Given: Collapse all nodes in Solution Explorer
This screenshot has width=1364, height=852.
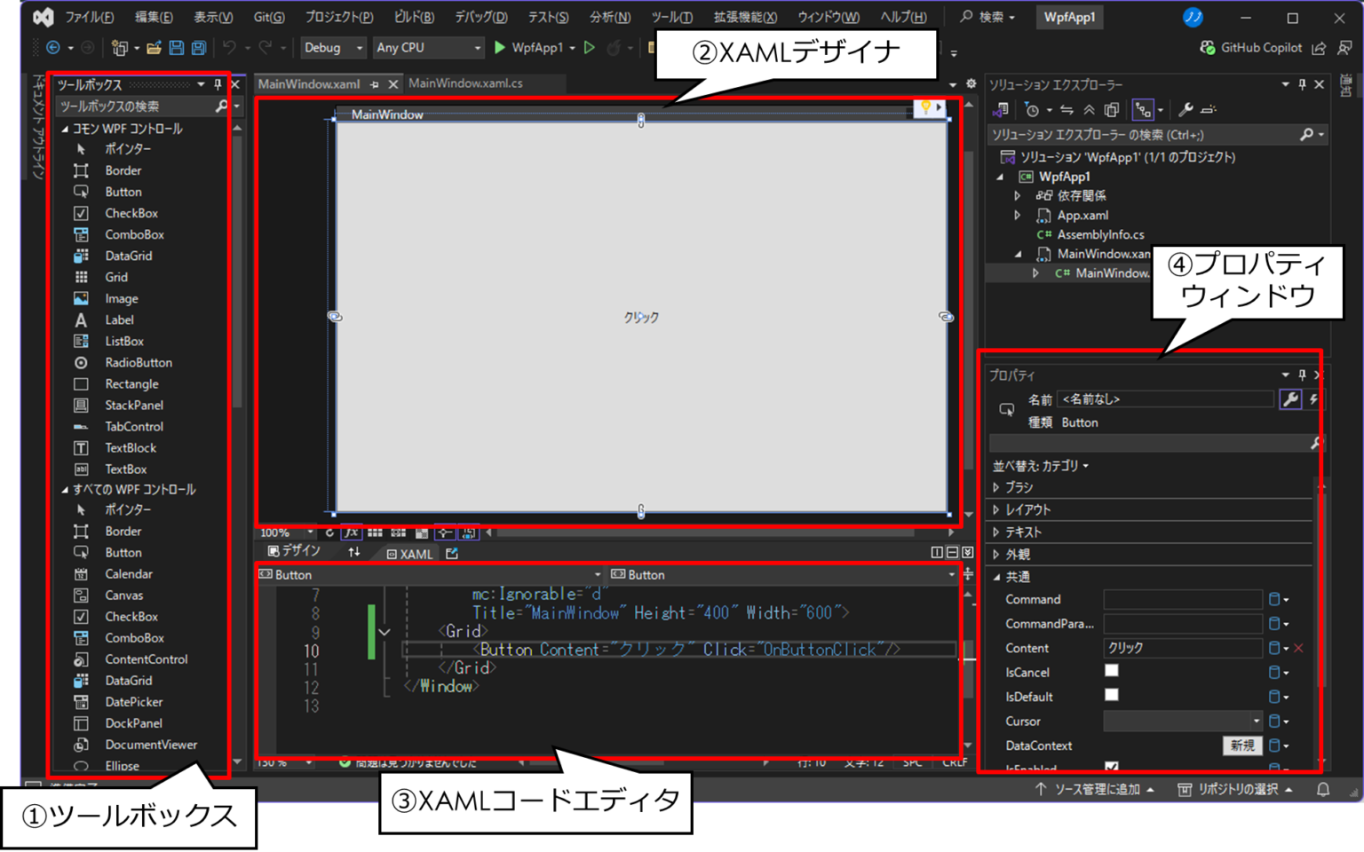Looking at the screenshot, I should [1090, 109].
